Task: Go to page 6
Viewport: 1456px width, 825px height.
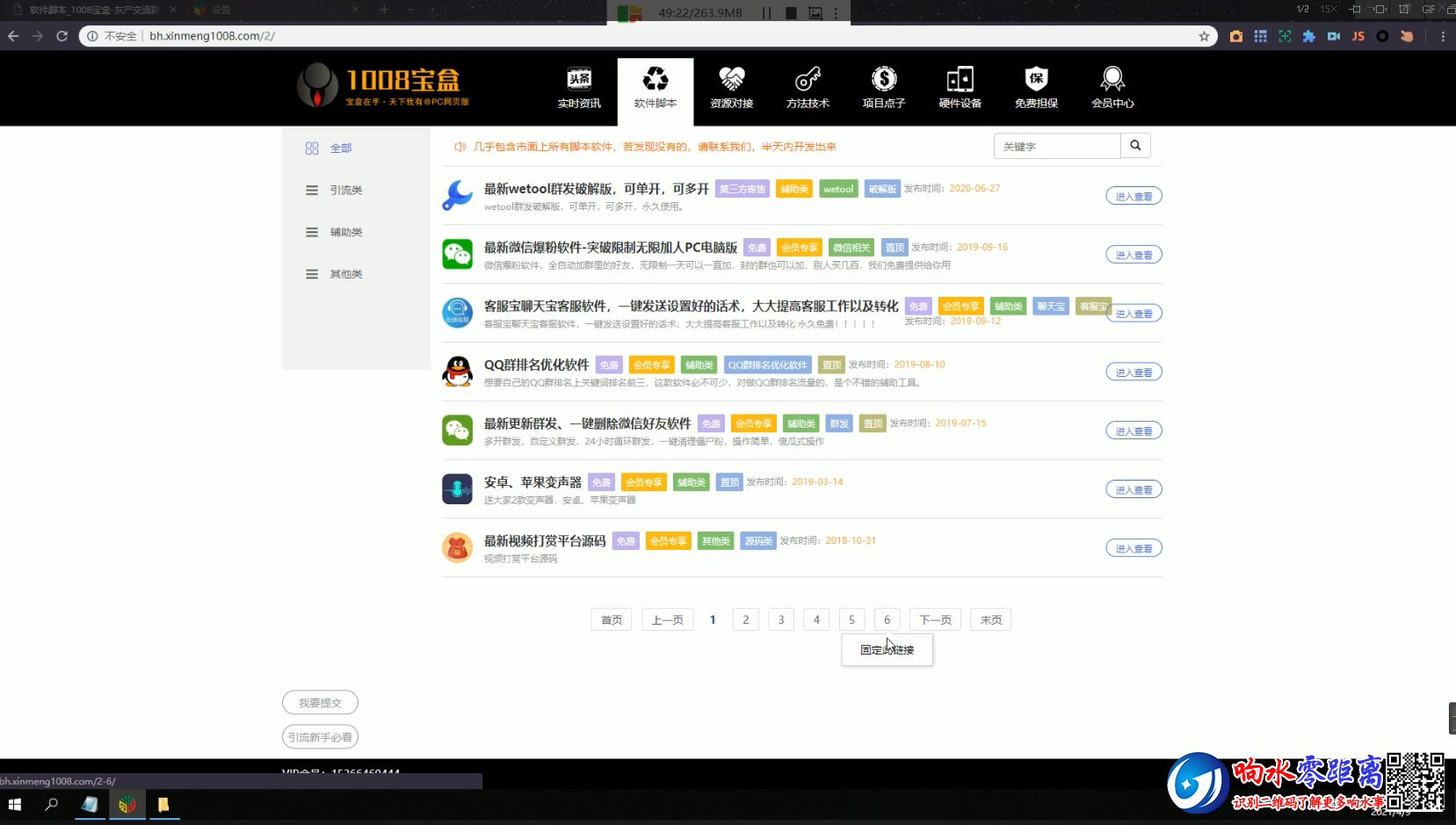Action: click(x=887, y=619)
